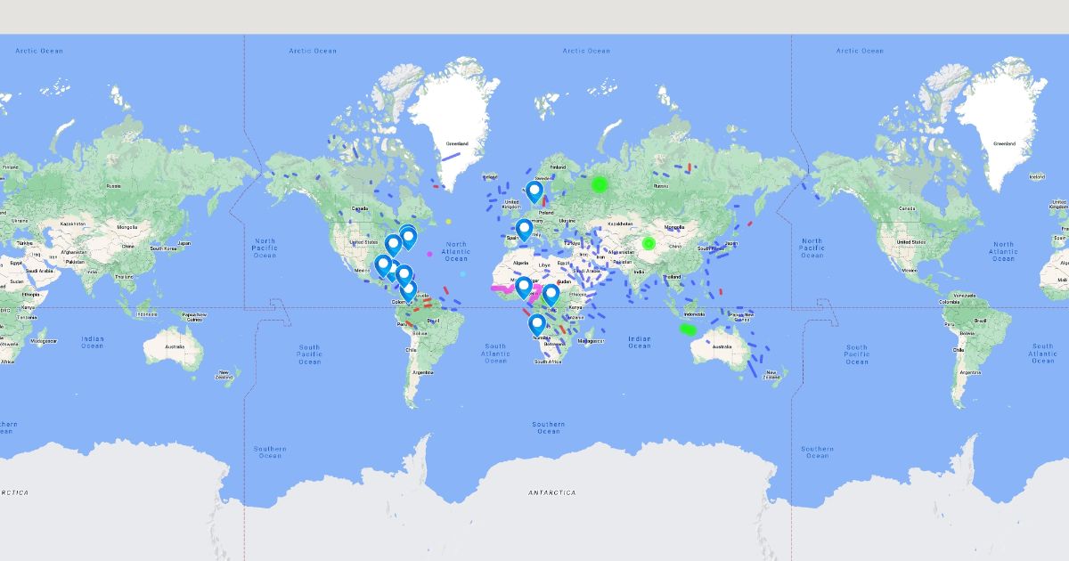Click the yellow dot in the North Atlantic
The height and width of the screenshot is (561, 1069).
point(448,221)
